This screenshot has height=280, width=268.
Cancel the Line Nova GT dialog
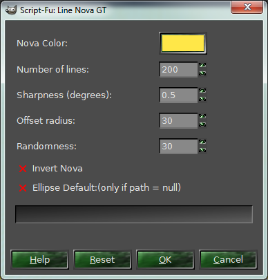pyautogui.click(x=228, y=260)
